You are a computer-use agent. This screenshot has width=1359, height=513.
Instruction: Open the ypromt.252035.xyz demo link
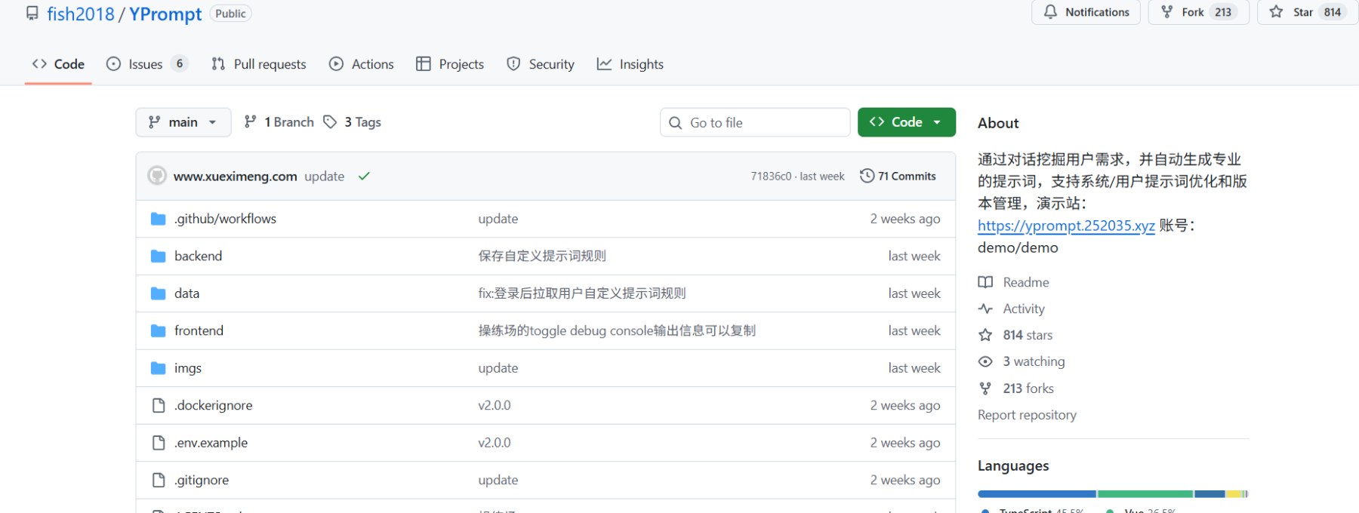[x=1065, y=226]
